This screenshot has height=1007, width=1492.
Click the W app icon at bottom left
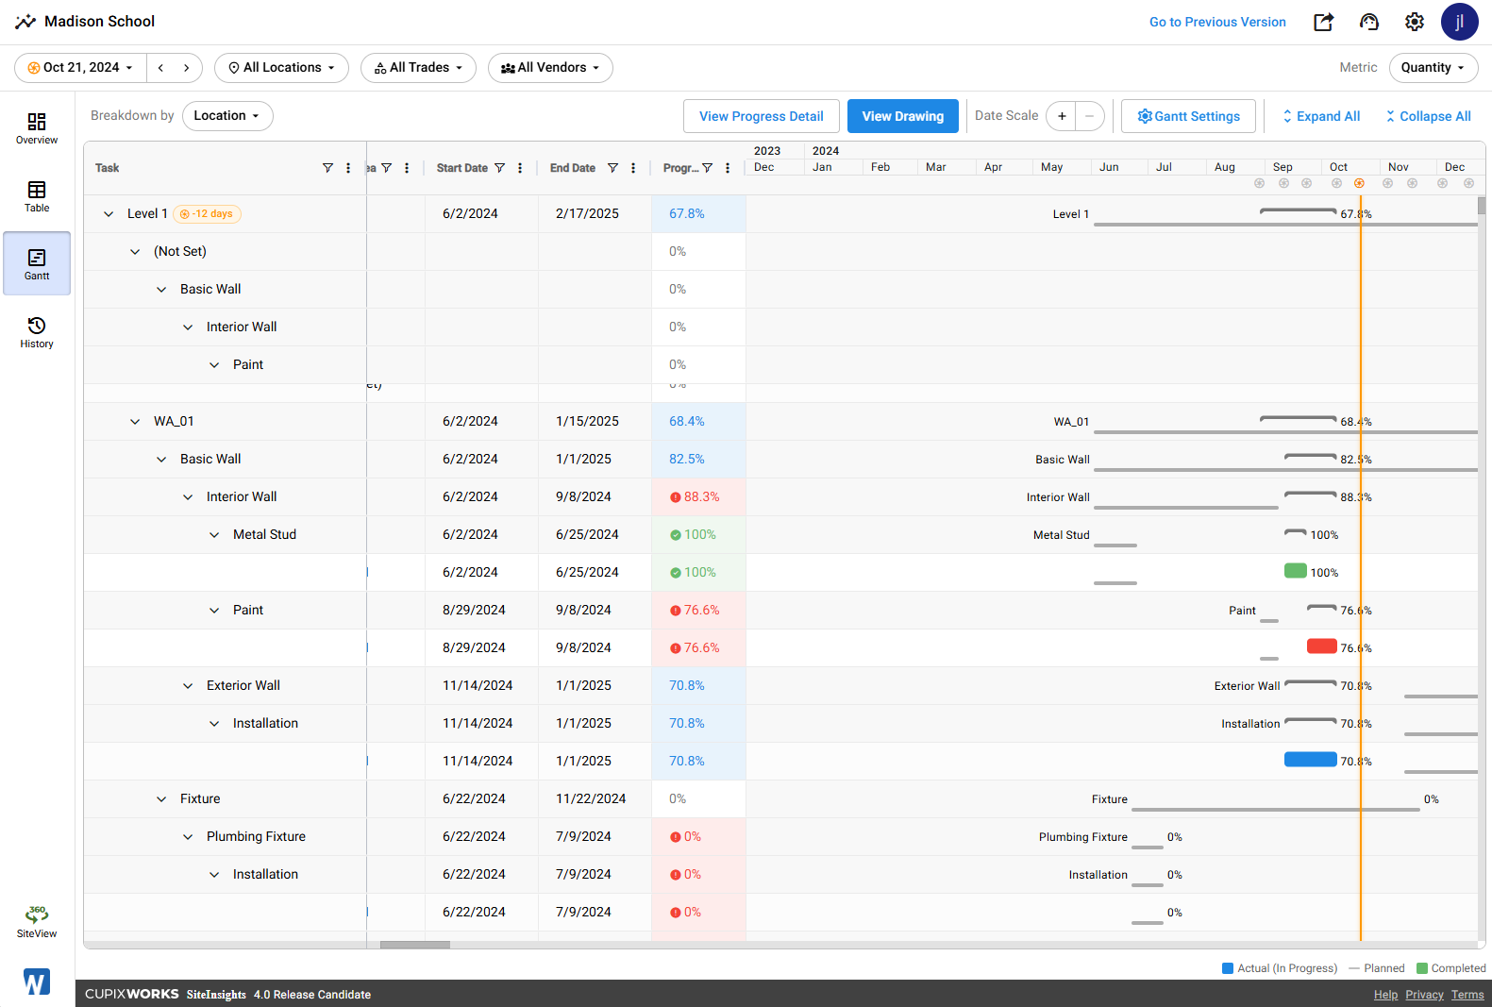(37, 982)
